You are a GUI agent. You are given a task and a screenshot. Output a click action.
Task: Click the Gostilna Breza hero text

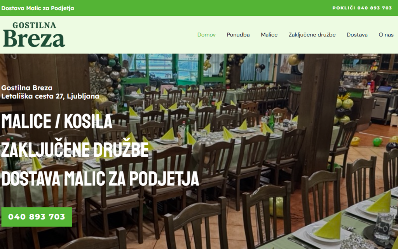click(x=27, y=88)
